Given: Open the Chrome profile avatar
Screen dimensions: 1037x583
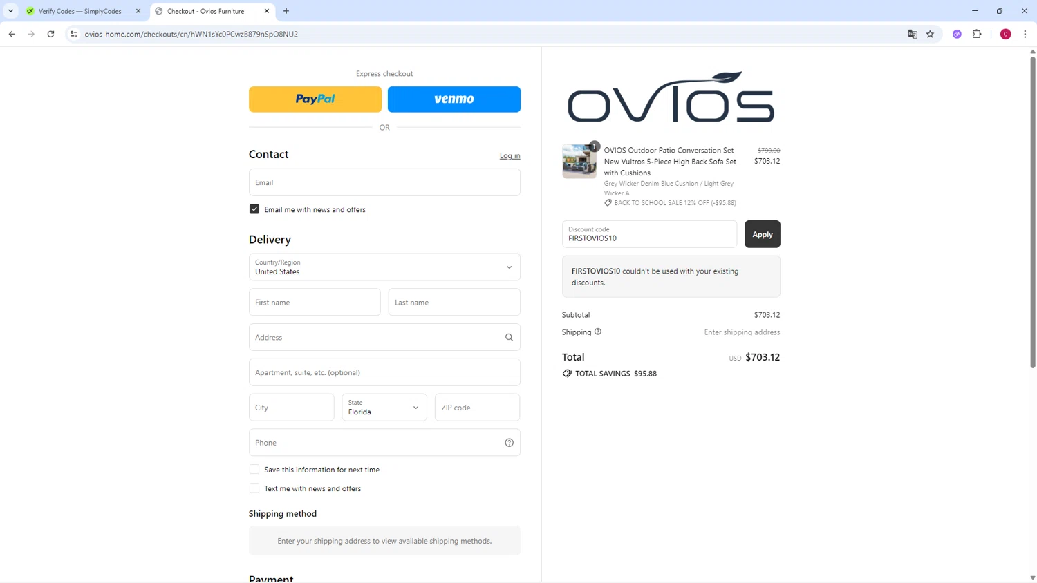Looking at the screenshot, I should pyautogui.click(x=1005, y=34).
